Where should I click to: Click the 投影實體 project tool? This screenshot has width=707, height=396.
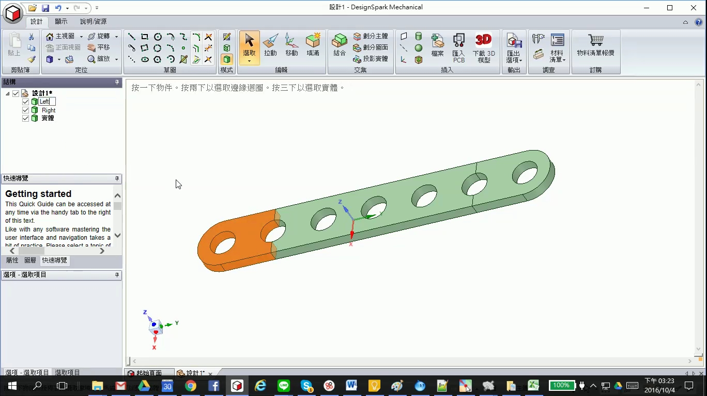click(x=371, y=59)
